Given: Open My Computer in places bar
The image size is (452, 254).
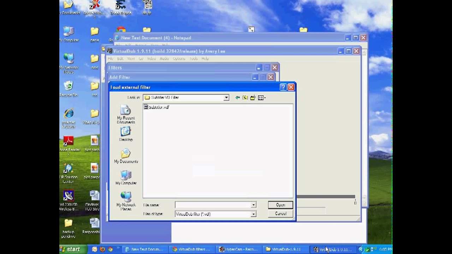Looking at the screenshot, I should tap(126, 177).
